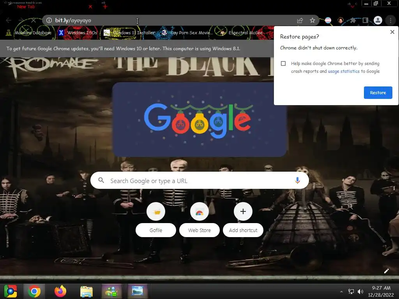Click the Web Store label
The height and width of the screenshot is (299, 399).
[199, 230]
